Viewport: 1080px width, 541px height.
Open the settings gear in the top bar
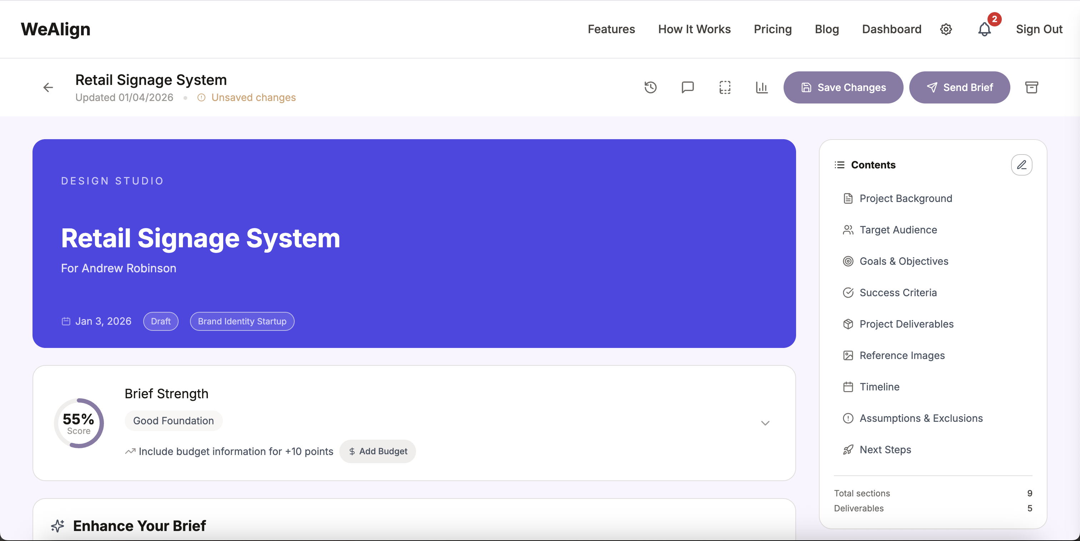(x=946, y=29)
